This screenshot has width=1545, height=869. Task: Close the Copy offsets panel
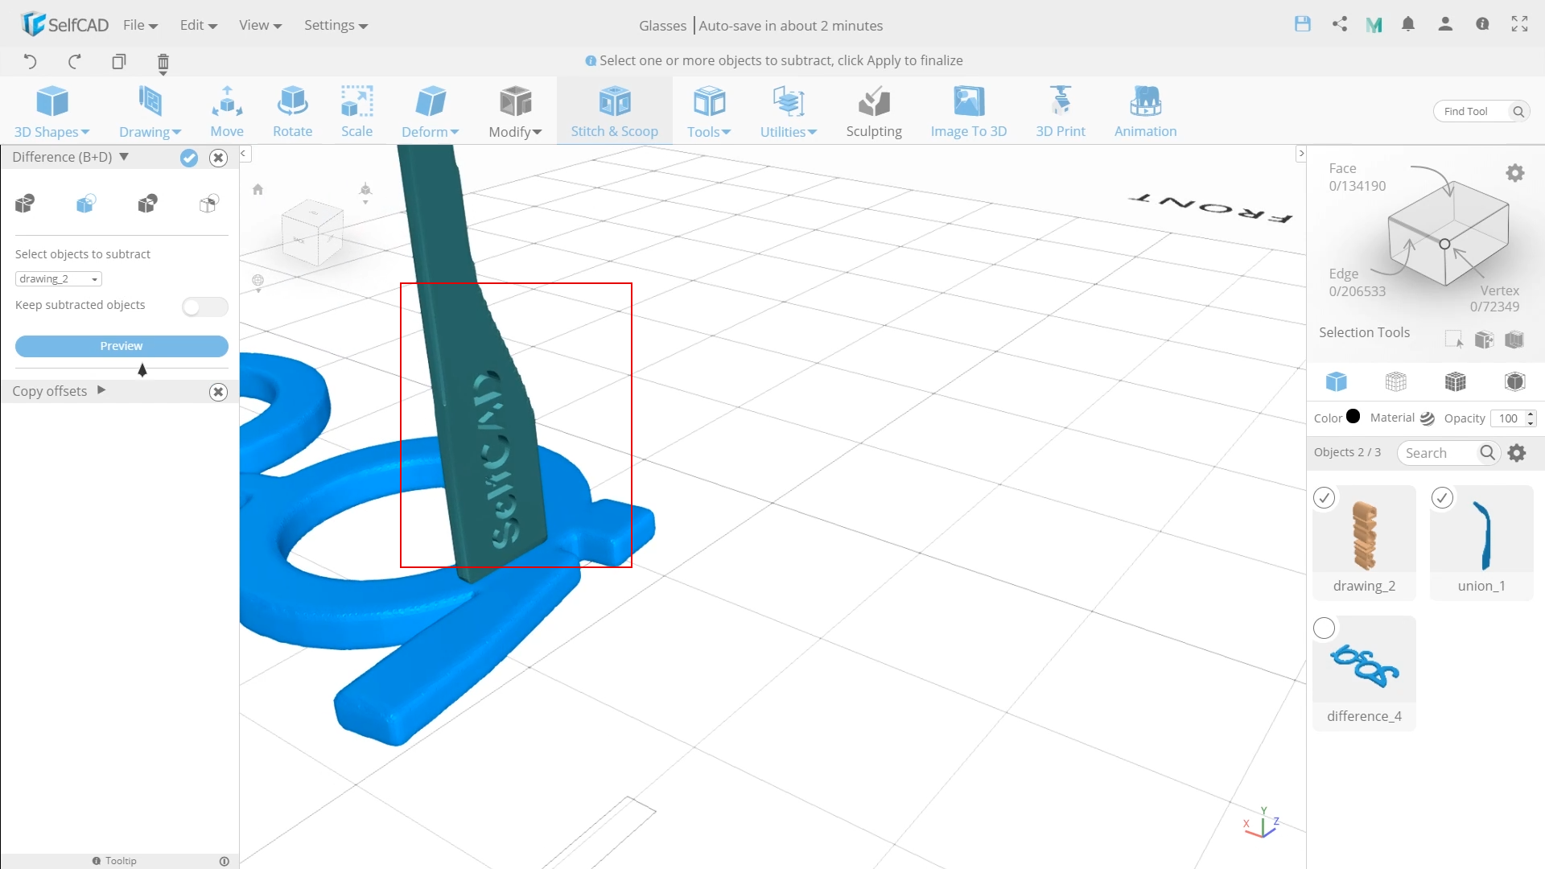tap(218, 392)
